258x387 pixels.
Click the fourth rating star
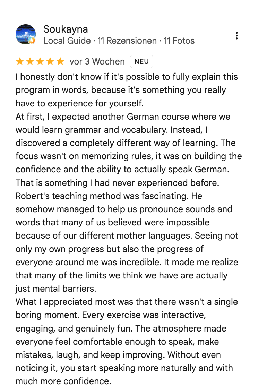tap(50, 61)
